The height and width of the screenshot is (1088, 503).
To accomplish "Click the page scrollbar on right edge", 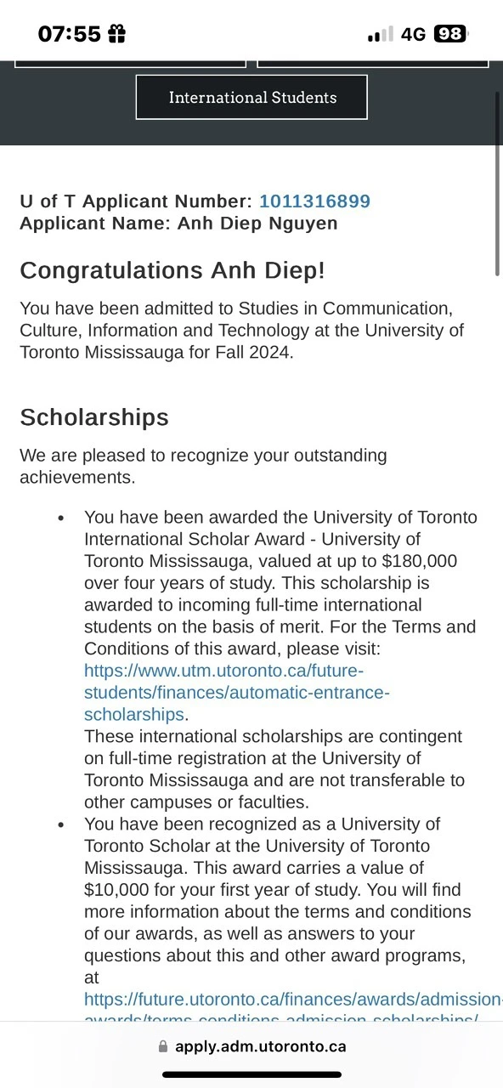I will pos(498,183).
